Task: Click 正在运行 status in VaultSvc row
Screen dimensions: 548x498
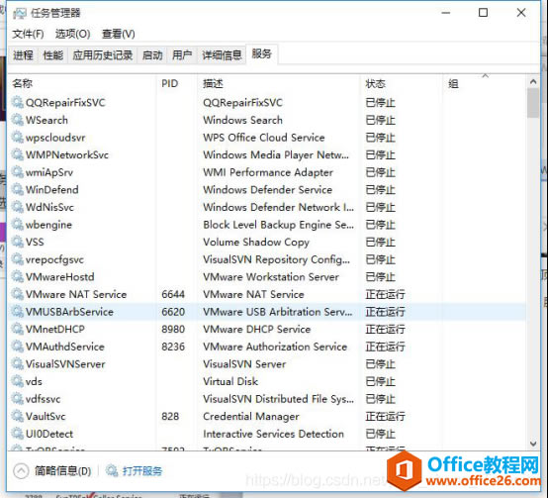Action: (x=385, y=416)
